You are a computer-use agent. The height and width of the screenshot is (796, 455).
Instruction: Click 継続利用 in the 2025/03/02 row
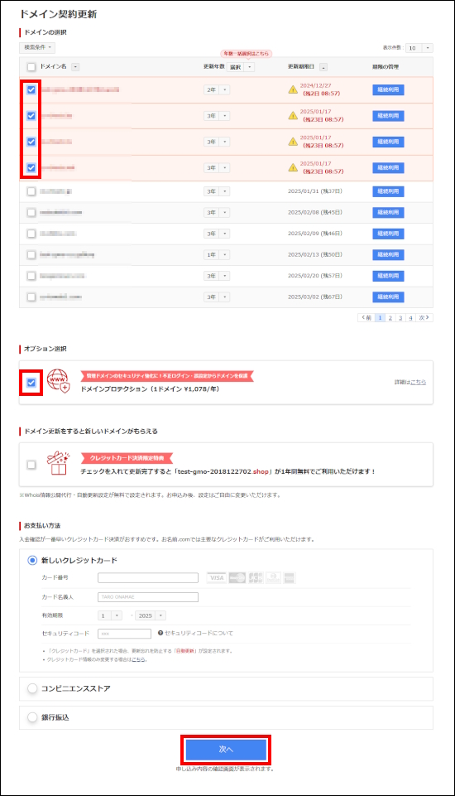click(x=388, y=297)
